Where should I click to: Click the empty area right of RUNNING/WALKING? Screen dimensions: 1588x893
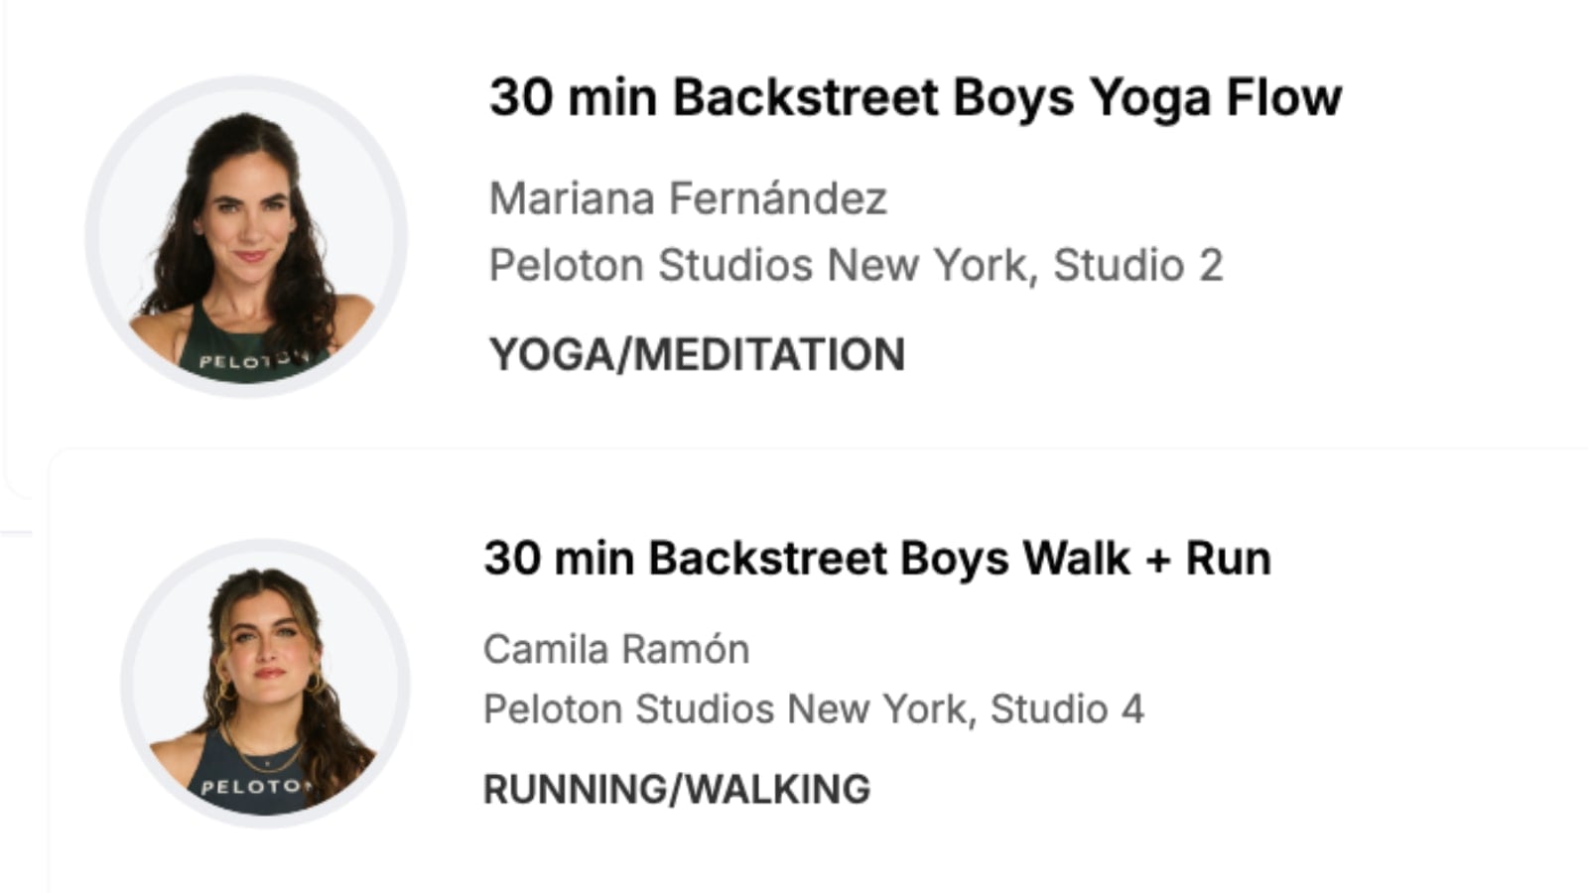point(1191,789)
